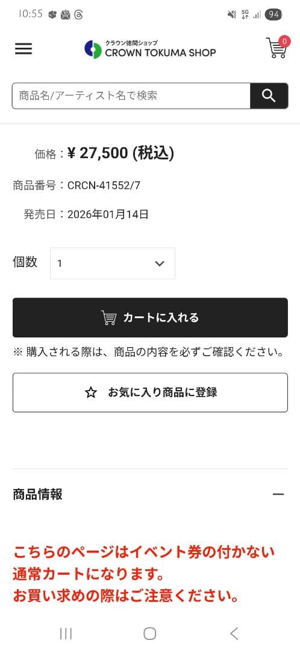This screenshot has width=300, height=652.
Task: Focus the product/artist search field
Action: click(131, 95)
